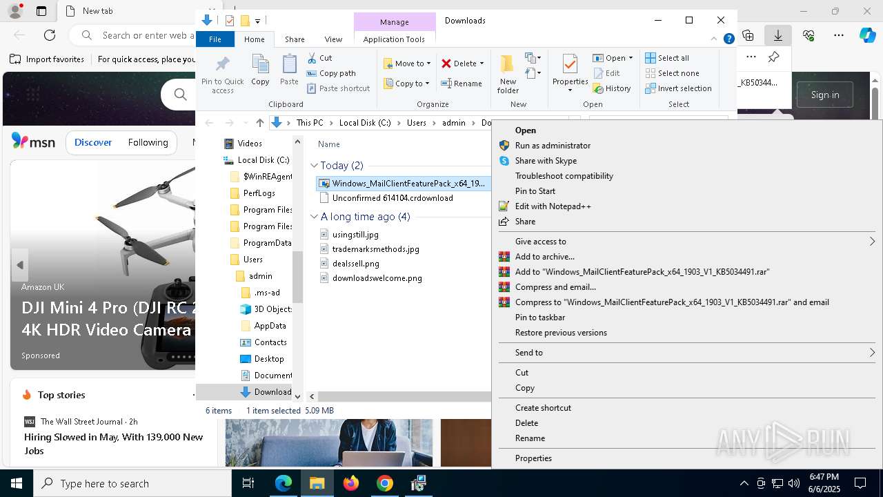Expand Delete options dropdown arrow
Screen dimensions: 883x497
482,64
